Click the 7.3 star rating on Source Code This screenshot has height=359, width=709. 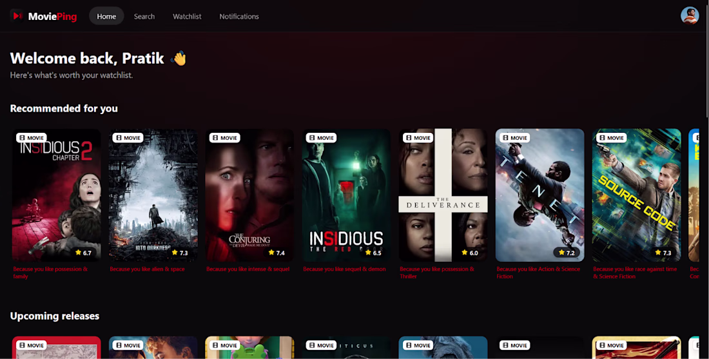(663, 253)
